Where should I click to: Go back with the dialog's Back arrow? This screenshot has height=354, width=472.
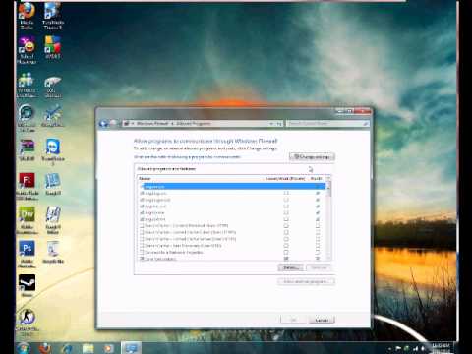pos(104,124)
